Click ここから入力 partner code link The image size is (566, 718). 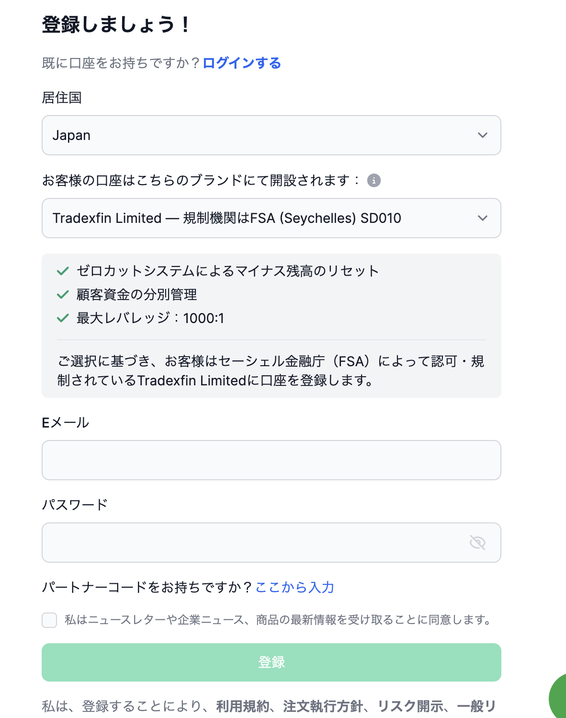pyautogui.click(x=294, y=587)
